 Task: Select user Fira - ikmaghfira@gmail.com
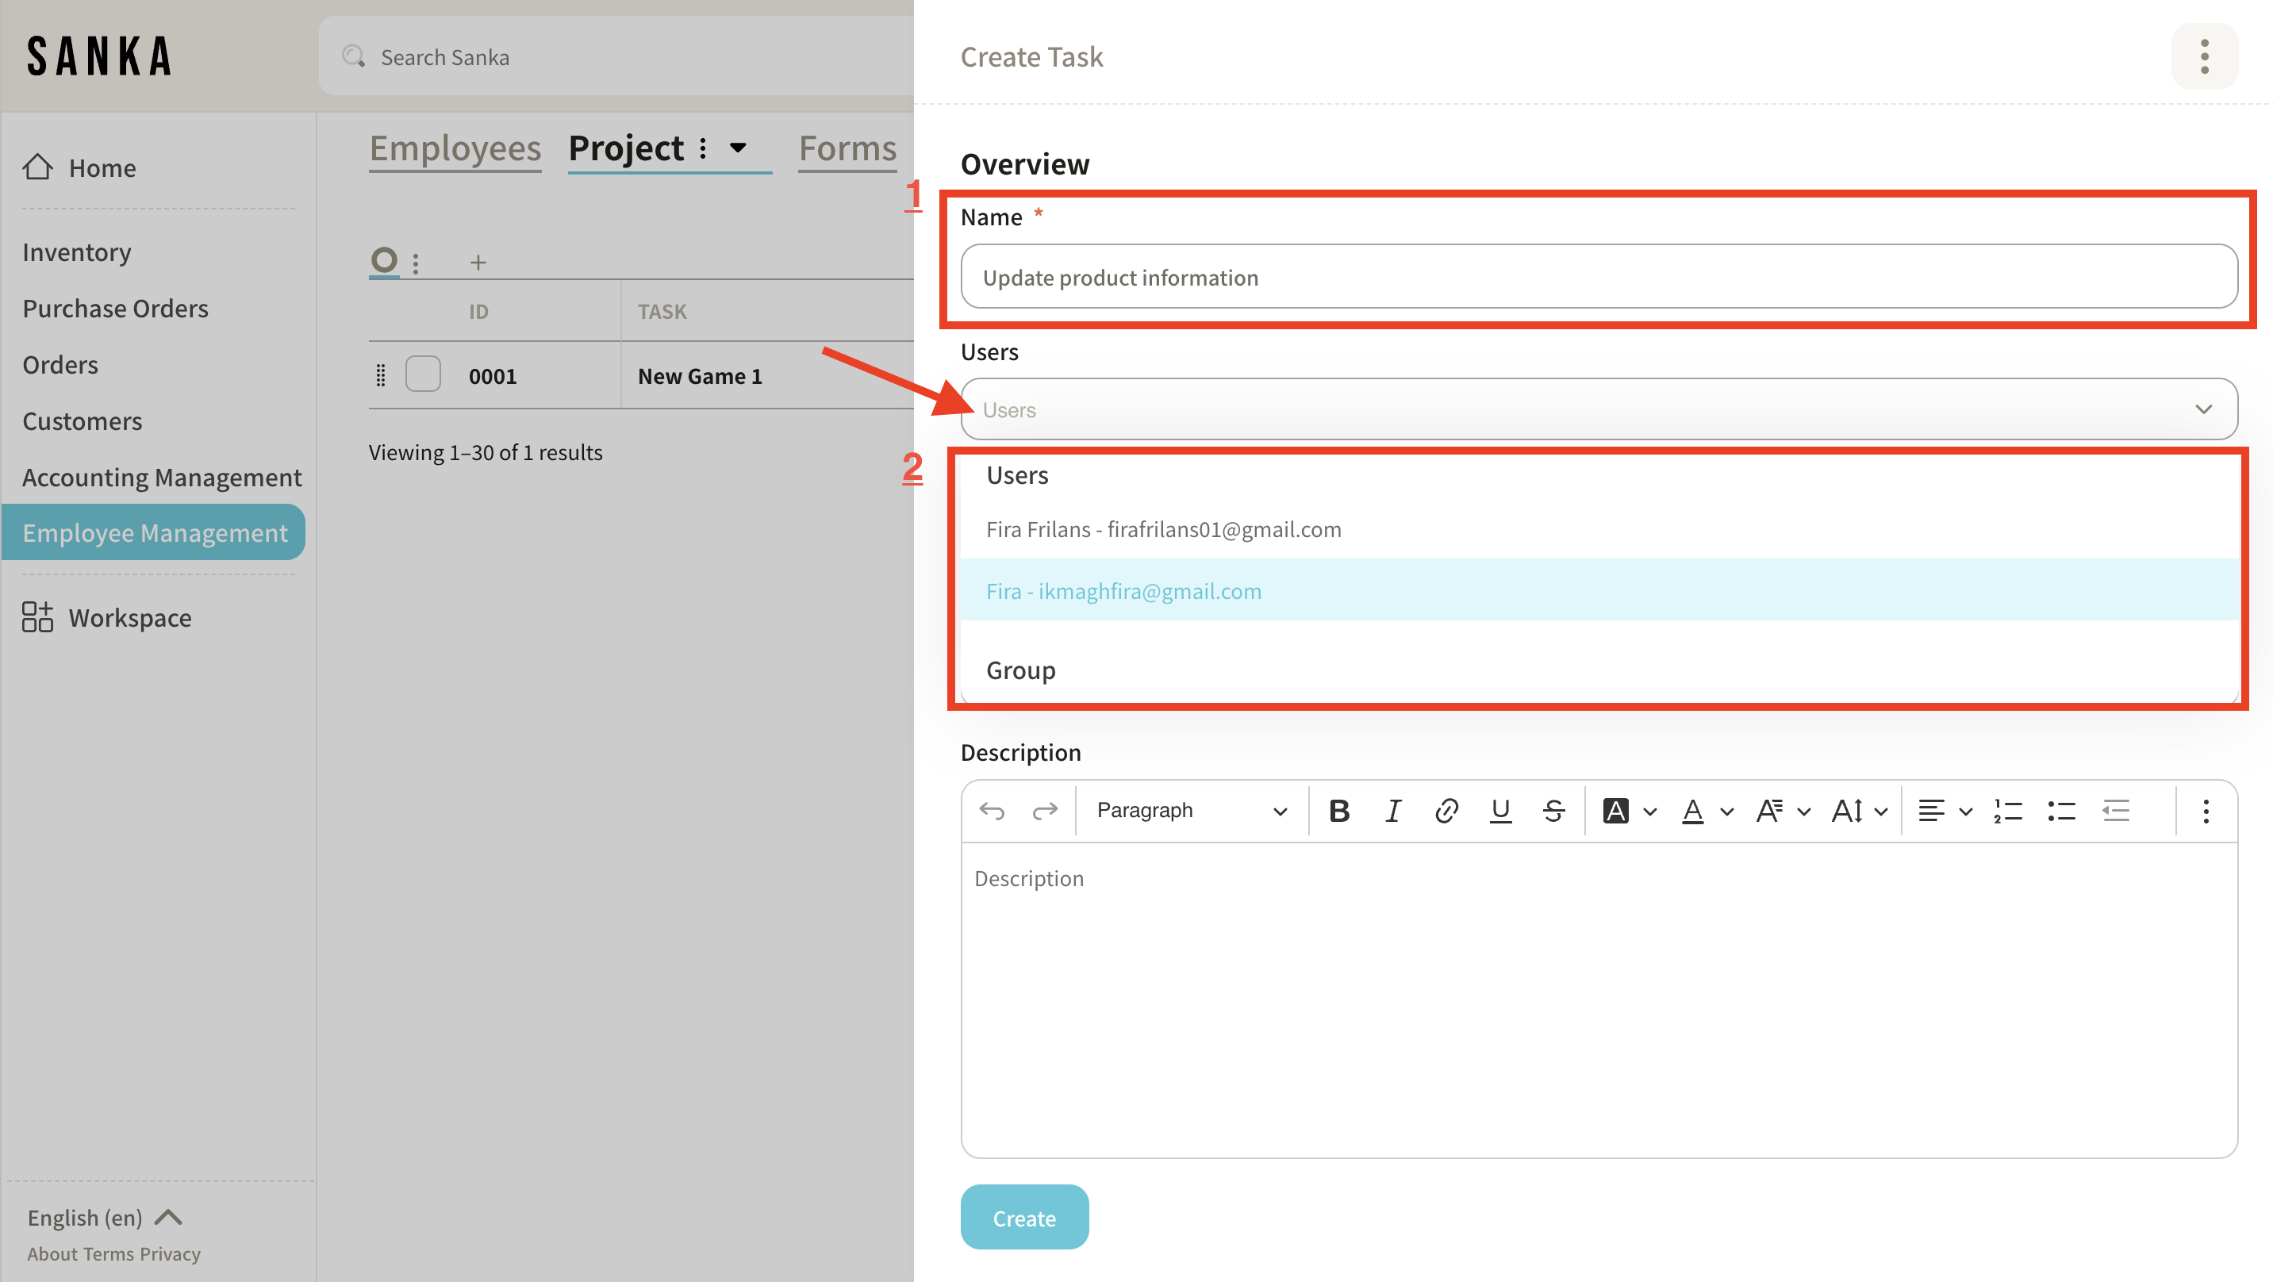[1123, 590]
